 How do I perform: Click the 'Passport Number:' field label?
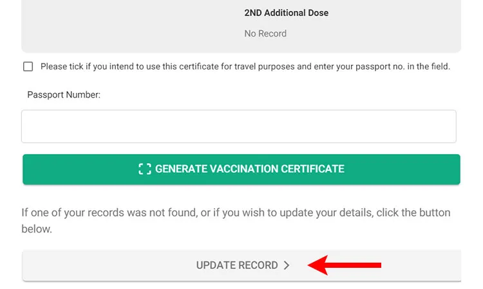pyautogui.click(x=64, y=94)
